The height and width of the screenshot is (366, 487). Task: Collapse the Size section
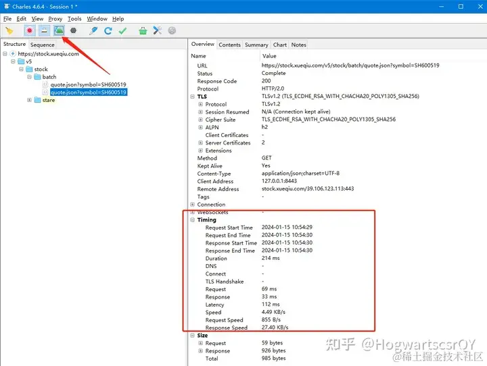point(193,336)
